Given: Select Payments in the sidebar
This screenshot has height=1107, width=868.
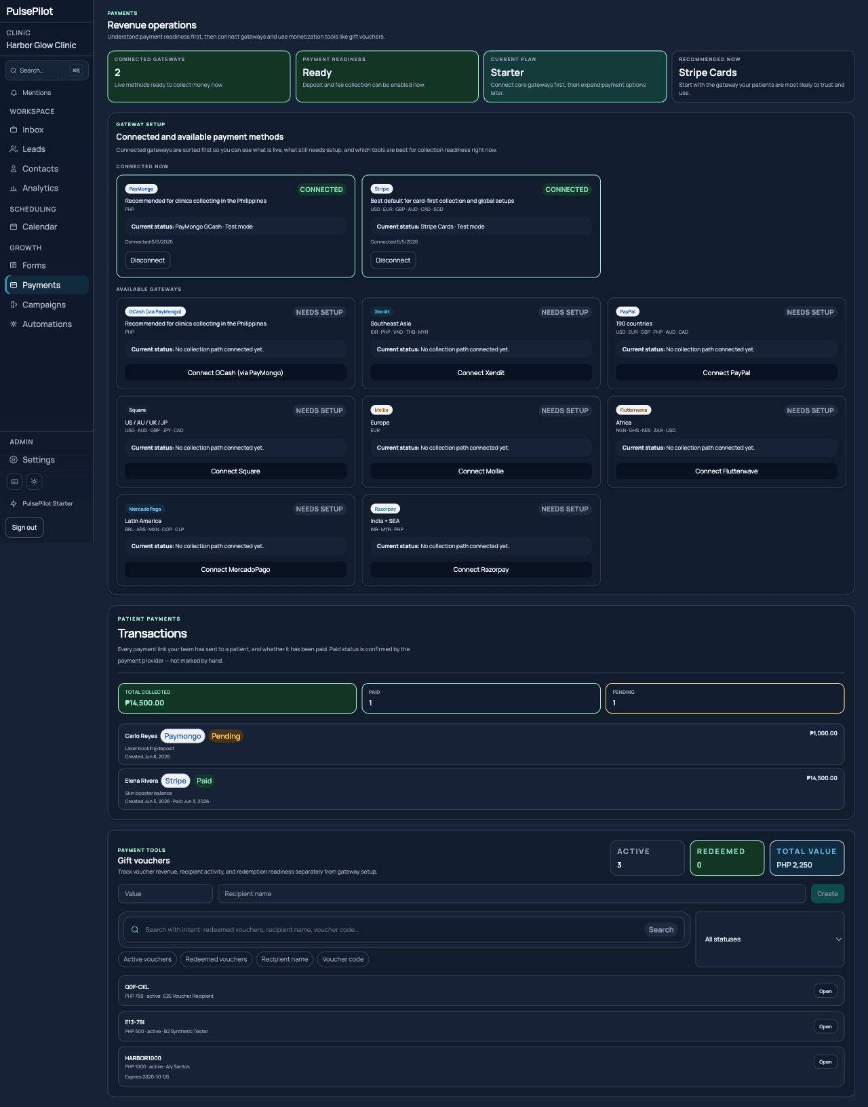Looking at the screenshot, I should (46, 286).
